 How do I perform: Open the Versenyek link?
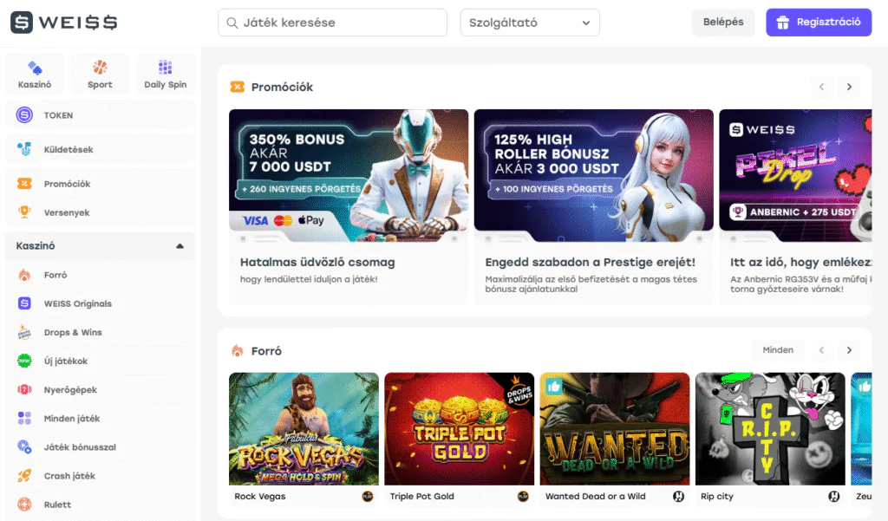tap(101, 212)
